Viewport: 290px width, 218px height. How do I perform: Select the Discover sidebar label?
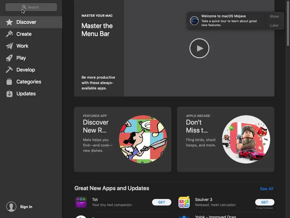[26, 22]
